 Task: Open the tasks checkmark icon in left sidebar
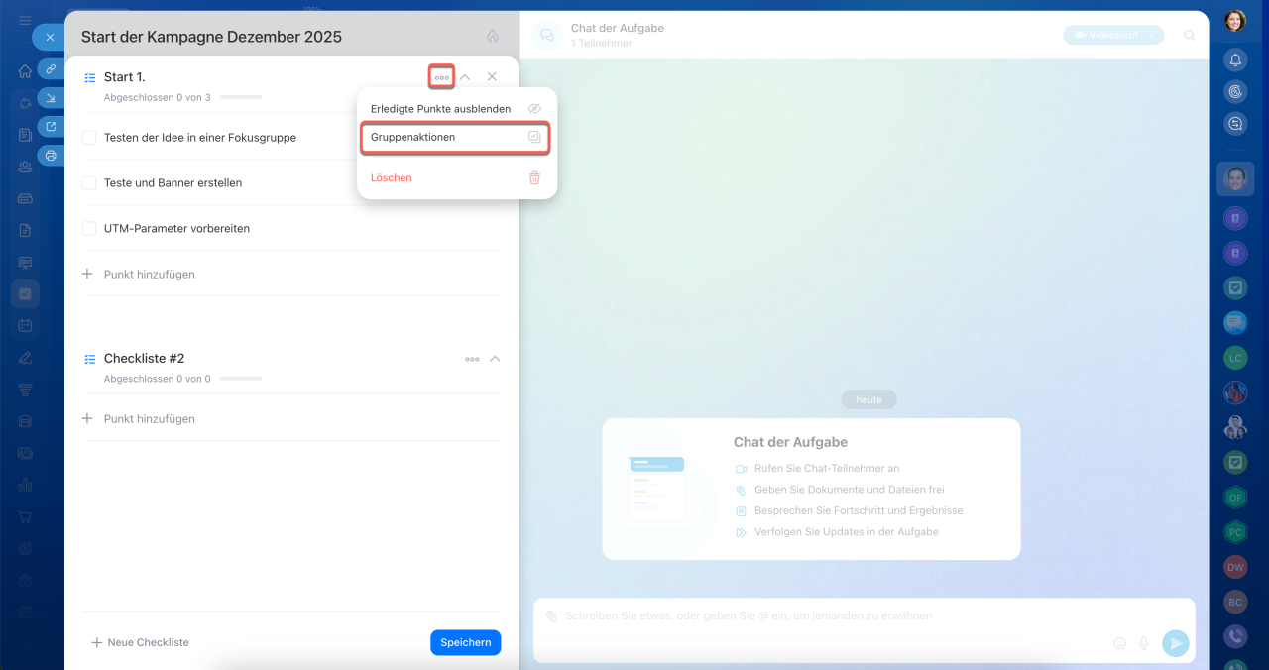pyautogui.click(x=25, y=294)
